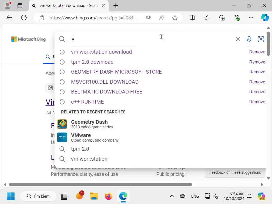Show hidden tray icons chevron
Image resolution: width=272 pixels, height=204 pixels.
pos(172,196)
